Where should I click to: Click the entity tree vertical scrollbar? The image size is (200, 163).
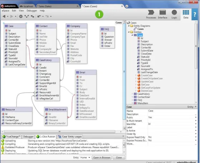[196, 46]
